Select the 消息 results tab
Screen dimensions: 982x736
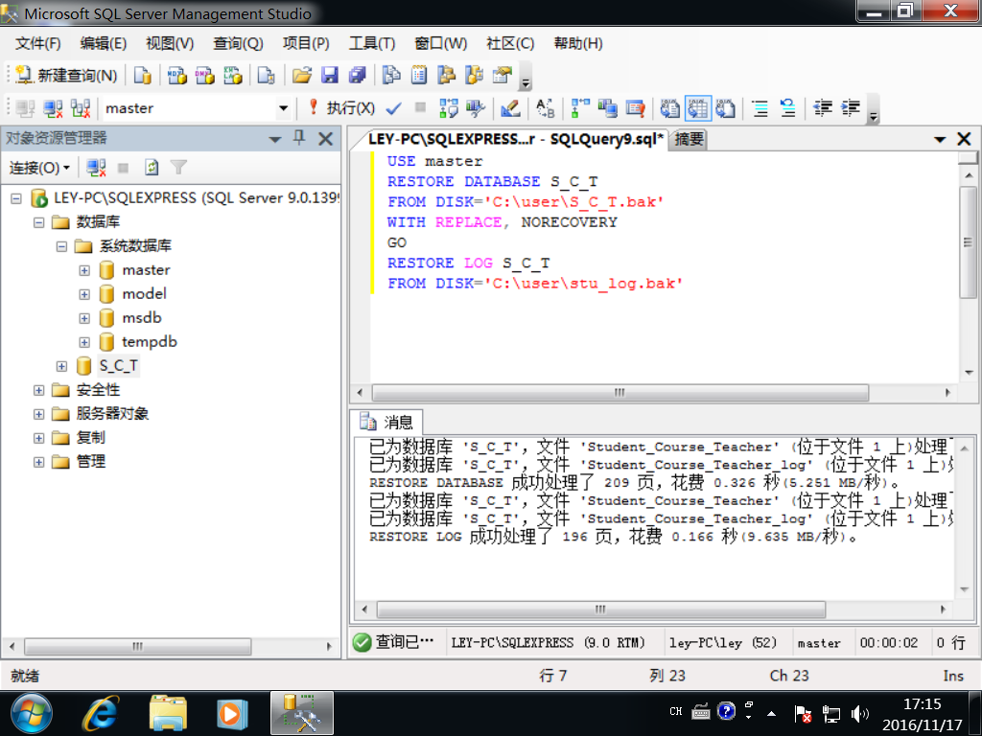pos(386,422)
